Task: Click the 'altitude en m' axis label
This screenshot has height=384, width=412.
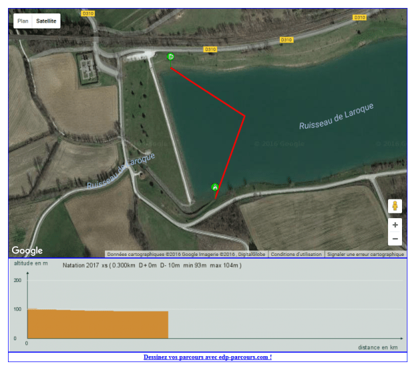Action: click(x=31, y=263)
